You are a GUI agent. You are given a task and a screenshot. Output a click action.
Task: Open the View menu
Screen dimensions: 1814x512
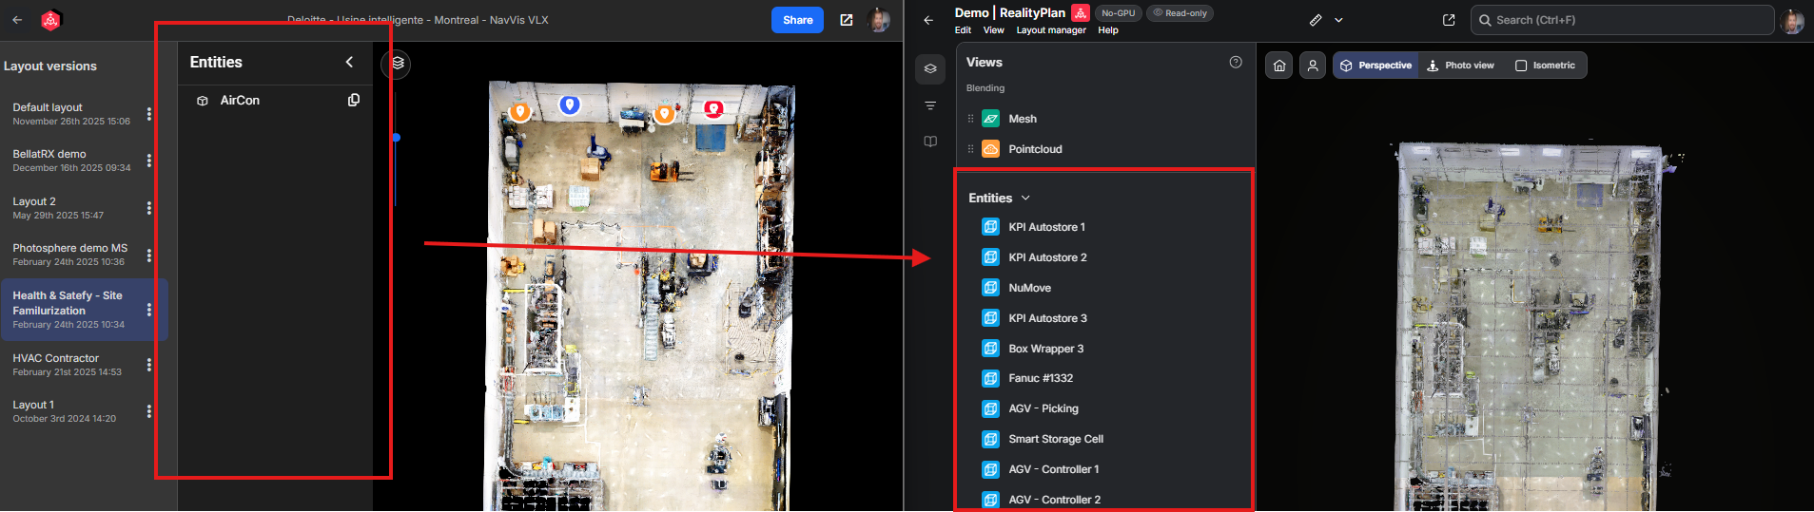coord(993,30)
